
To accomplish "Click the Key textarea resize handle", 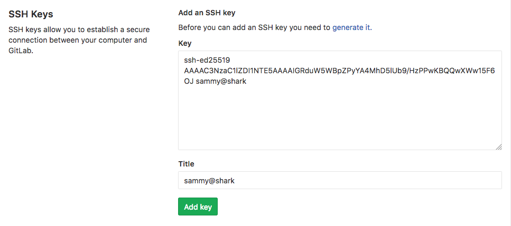I will (498, 147).
